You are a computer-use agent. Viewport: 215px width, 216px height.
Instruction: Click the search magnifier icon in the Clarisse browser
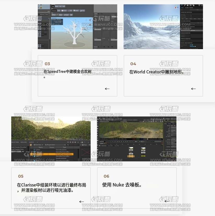(68, 145)
